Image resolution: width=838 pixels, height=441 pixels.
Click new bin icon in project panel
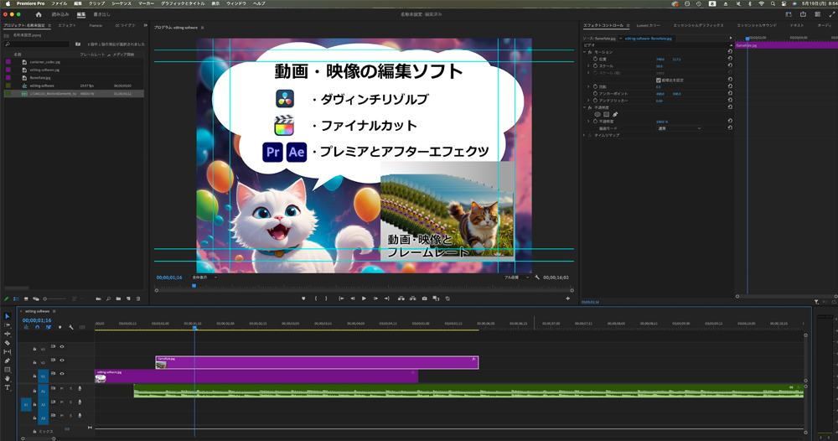coord(119,298)
